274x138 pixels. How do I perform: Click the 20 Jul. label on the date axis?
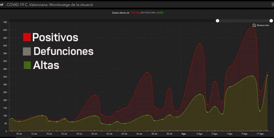(94, 134)
